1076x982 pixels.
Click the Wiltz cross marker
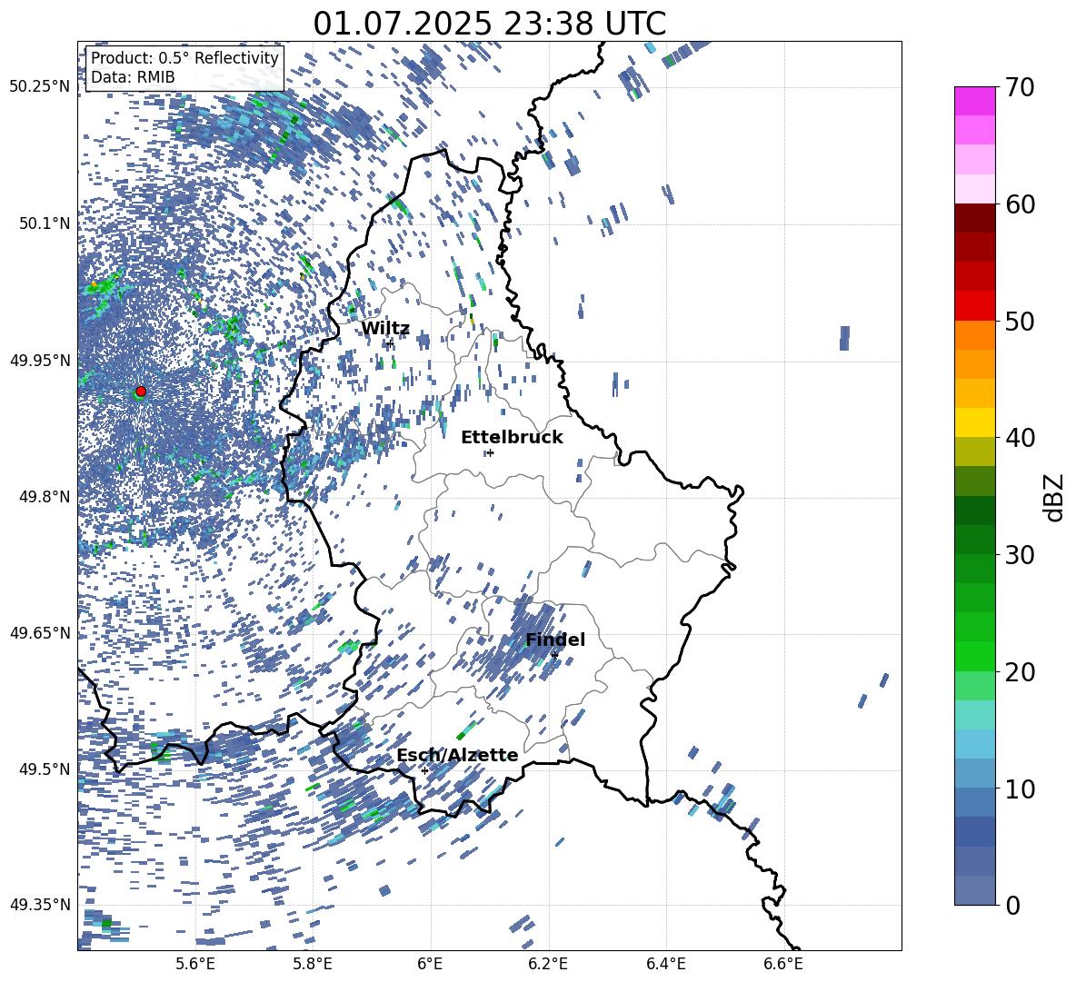[x=390, y=342]
